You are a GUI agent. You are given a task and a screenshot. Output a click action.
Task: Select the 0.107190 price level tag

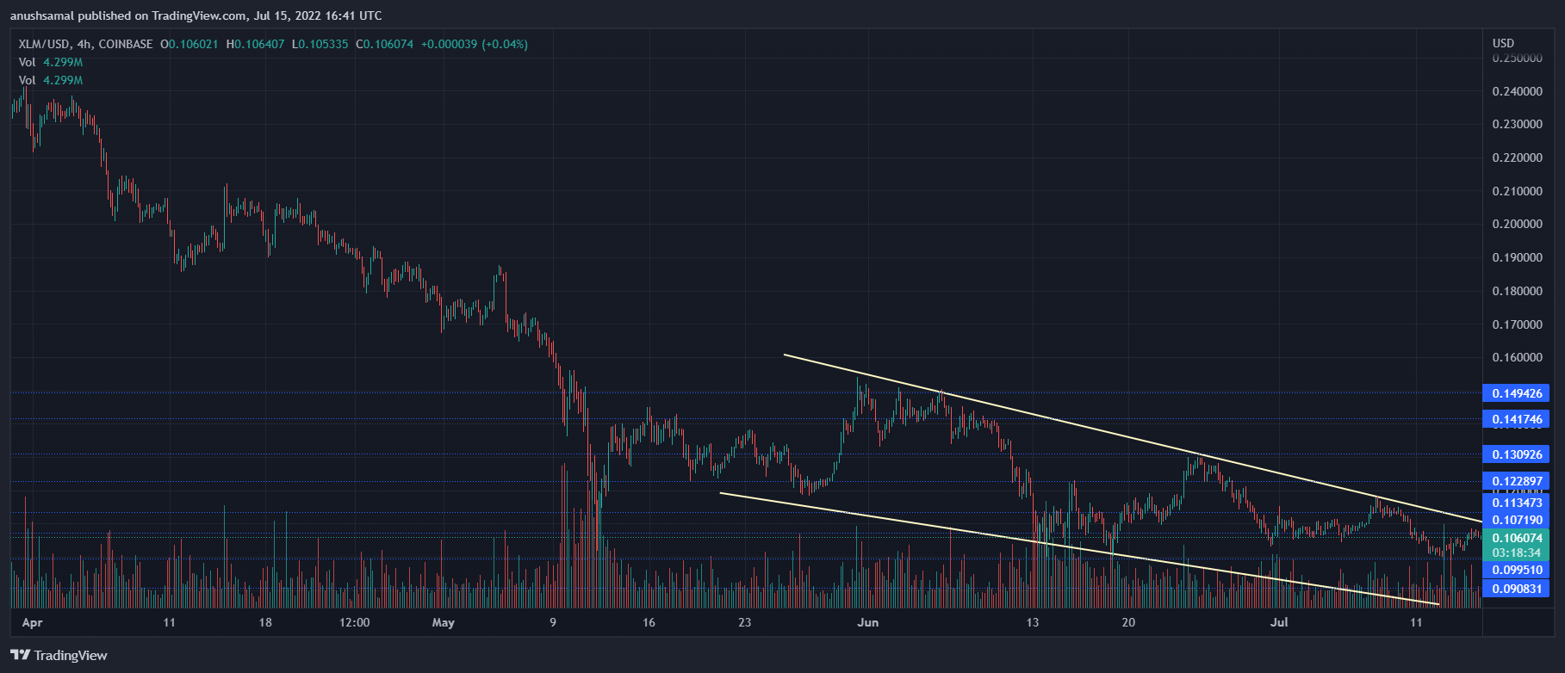tap(1516, 520)
